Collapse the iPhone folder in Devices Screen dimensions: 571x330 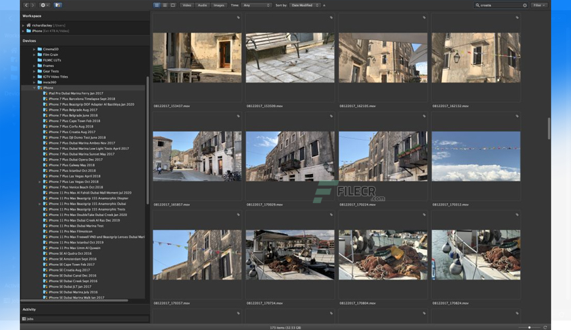pyautogui.click(x=34, y=87)
